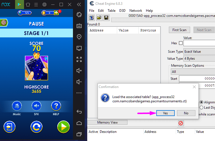Image resolution: width=215 pixels, height=141 pixels.
Task: Check the Hex checkbox
Action: click(x=181, y=43)
